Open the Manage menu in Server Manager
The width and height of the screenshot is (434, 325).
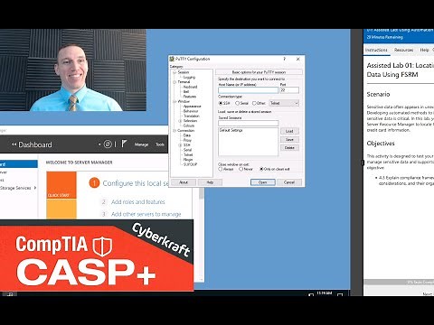[x=141, y=144]
